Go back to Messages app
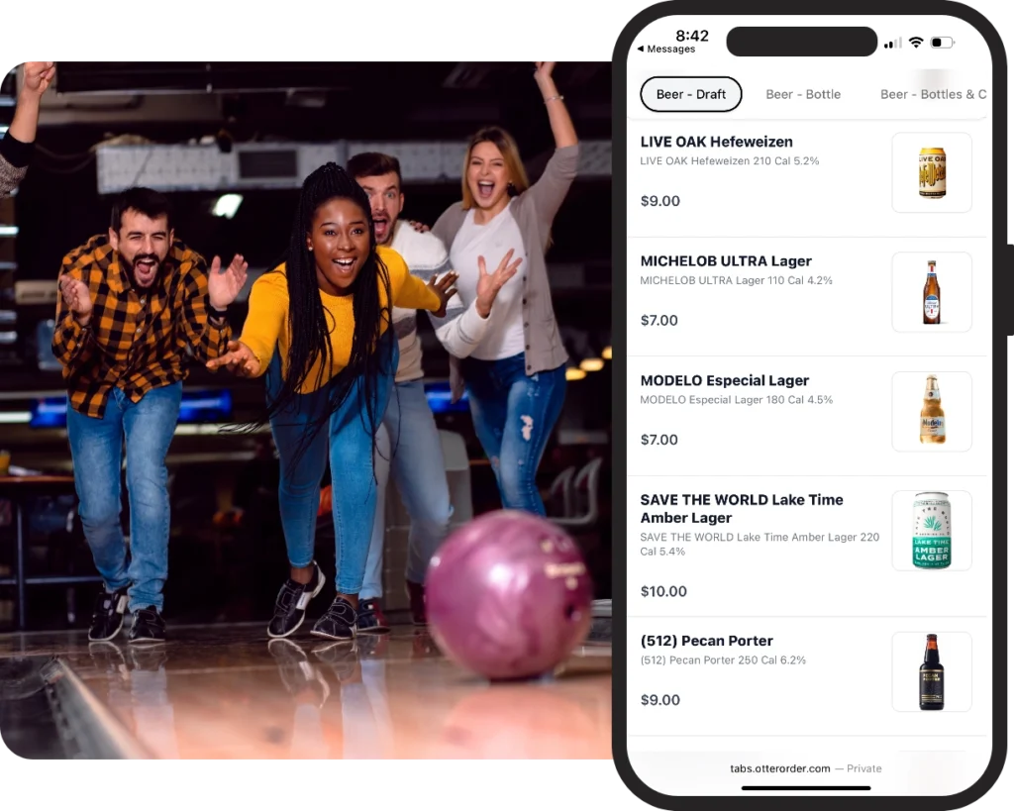 point(666,50)
